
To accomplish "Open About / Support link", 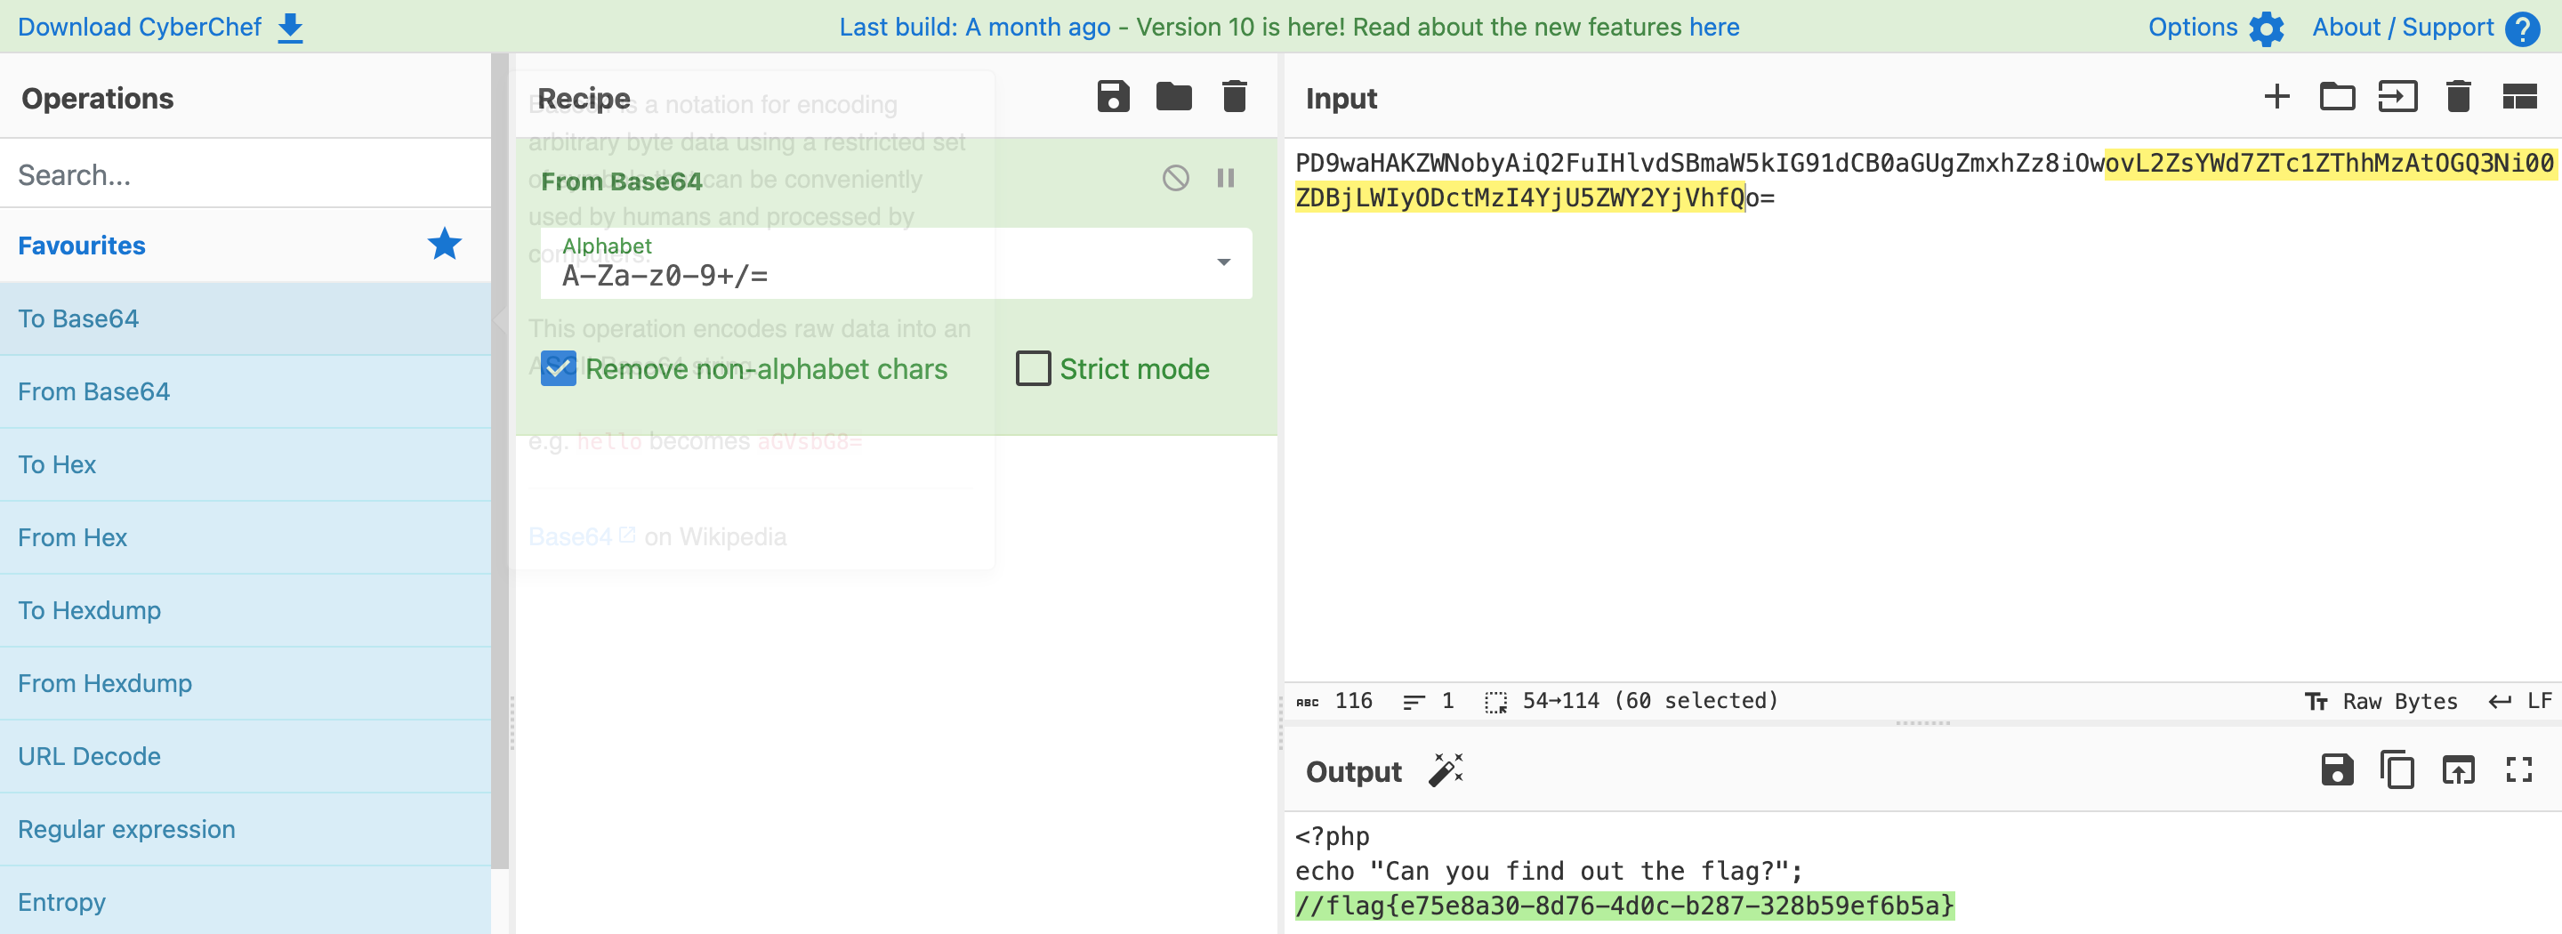I will 2402,27.
